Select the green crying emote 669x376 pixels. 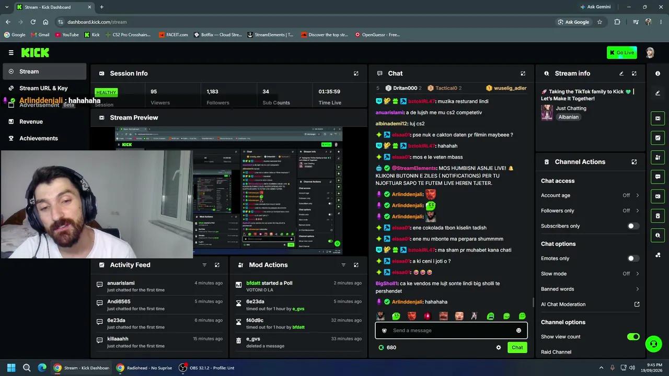pos(491,316)
